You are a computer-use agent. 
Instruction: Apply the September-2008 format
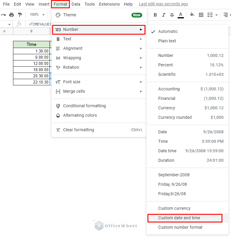187,175
